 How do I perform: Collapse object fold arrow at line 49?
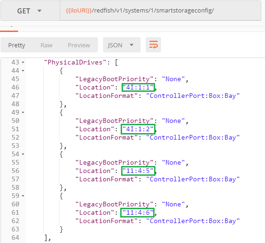(x=23, y=113)
